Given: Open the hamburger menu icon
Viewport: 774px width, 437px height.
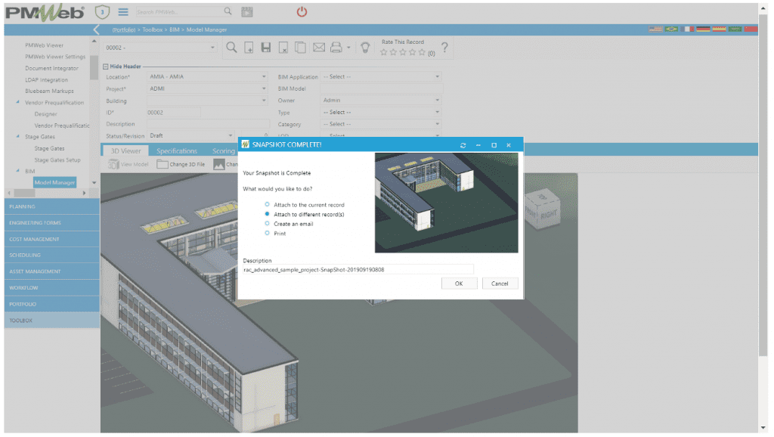Looking at the screenshot, I should pyautogui.click(x=123, y=11).
